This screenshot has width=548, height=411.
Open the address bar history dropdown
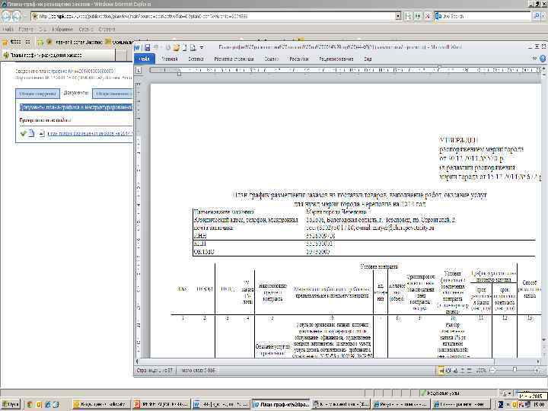tap(398, 16)
